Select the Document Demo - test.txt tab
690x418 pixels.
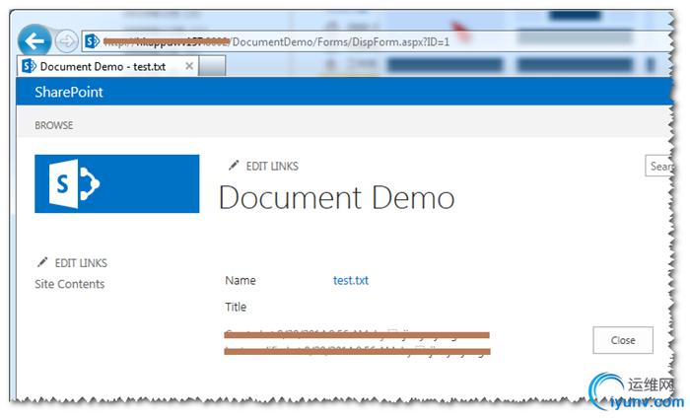pos(107,66)
